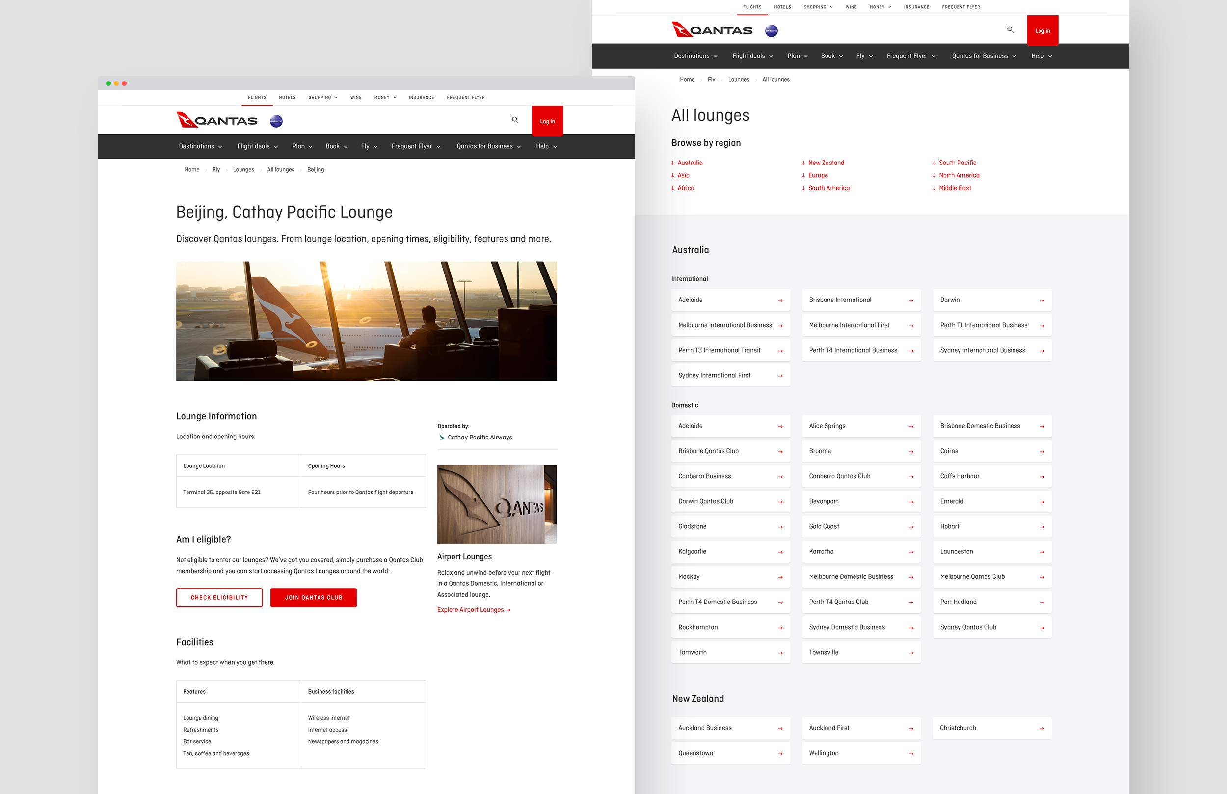Screen dimensions: 1227x794
Task: Click Log in button in Beijing lounge window
Action: (547, 121)
